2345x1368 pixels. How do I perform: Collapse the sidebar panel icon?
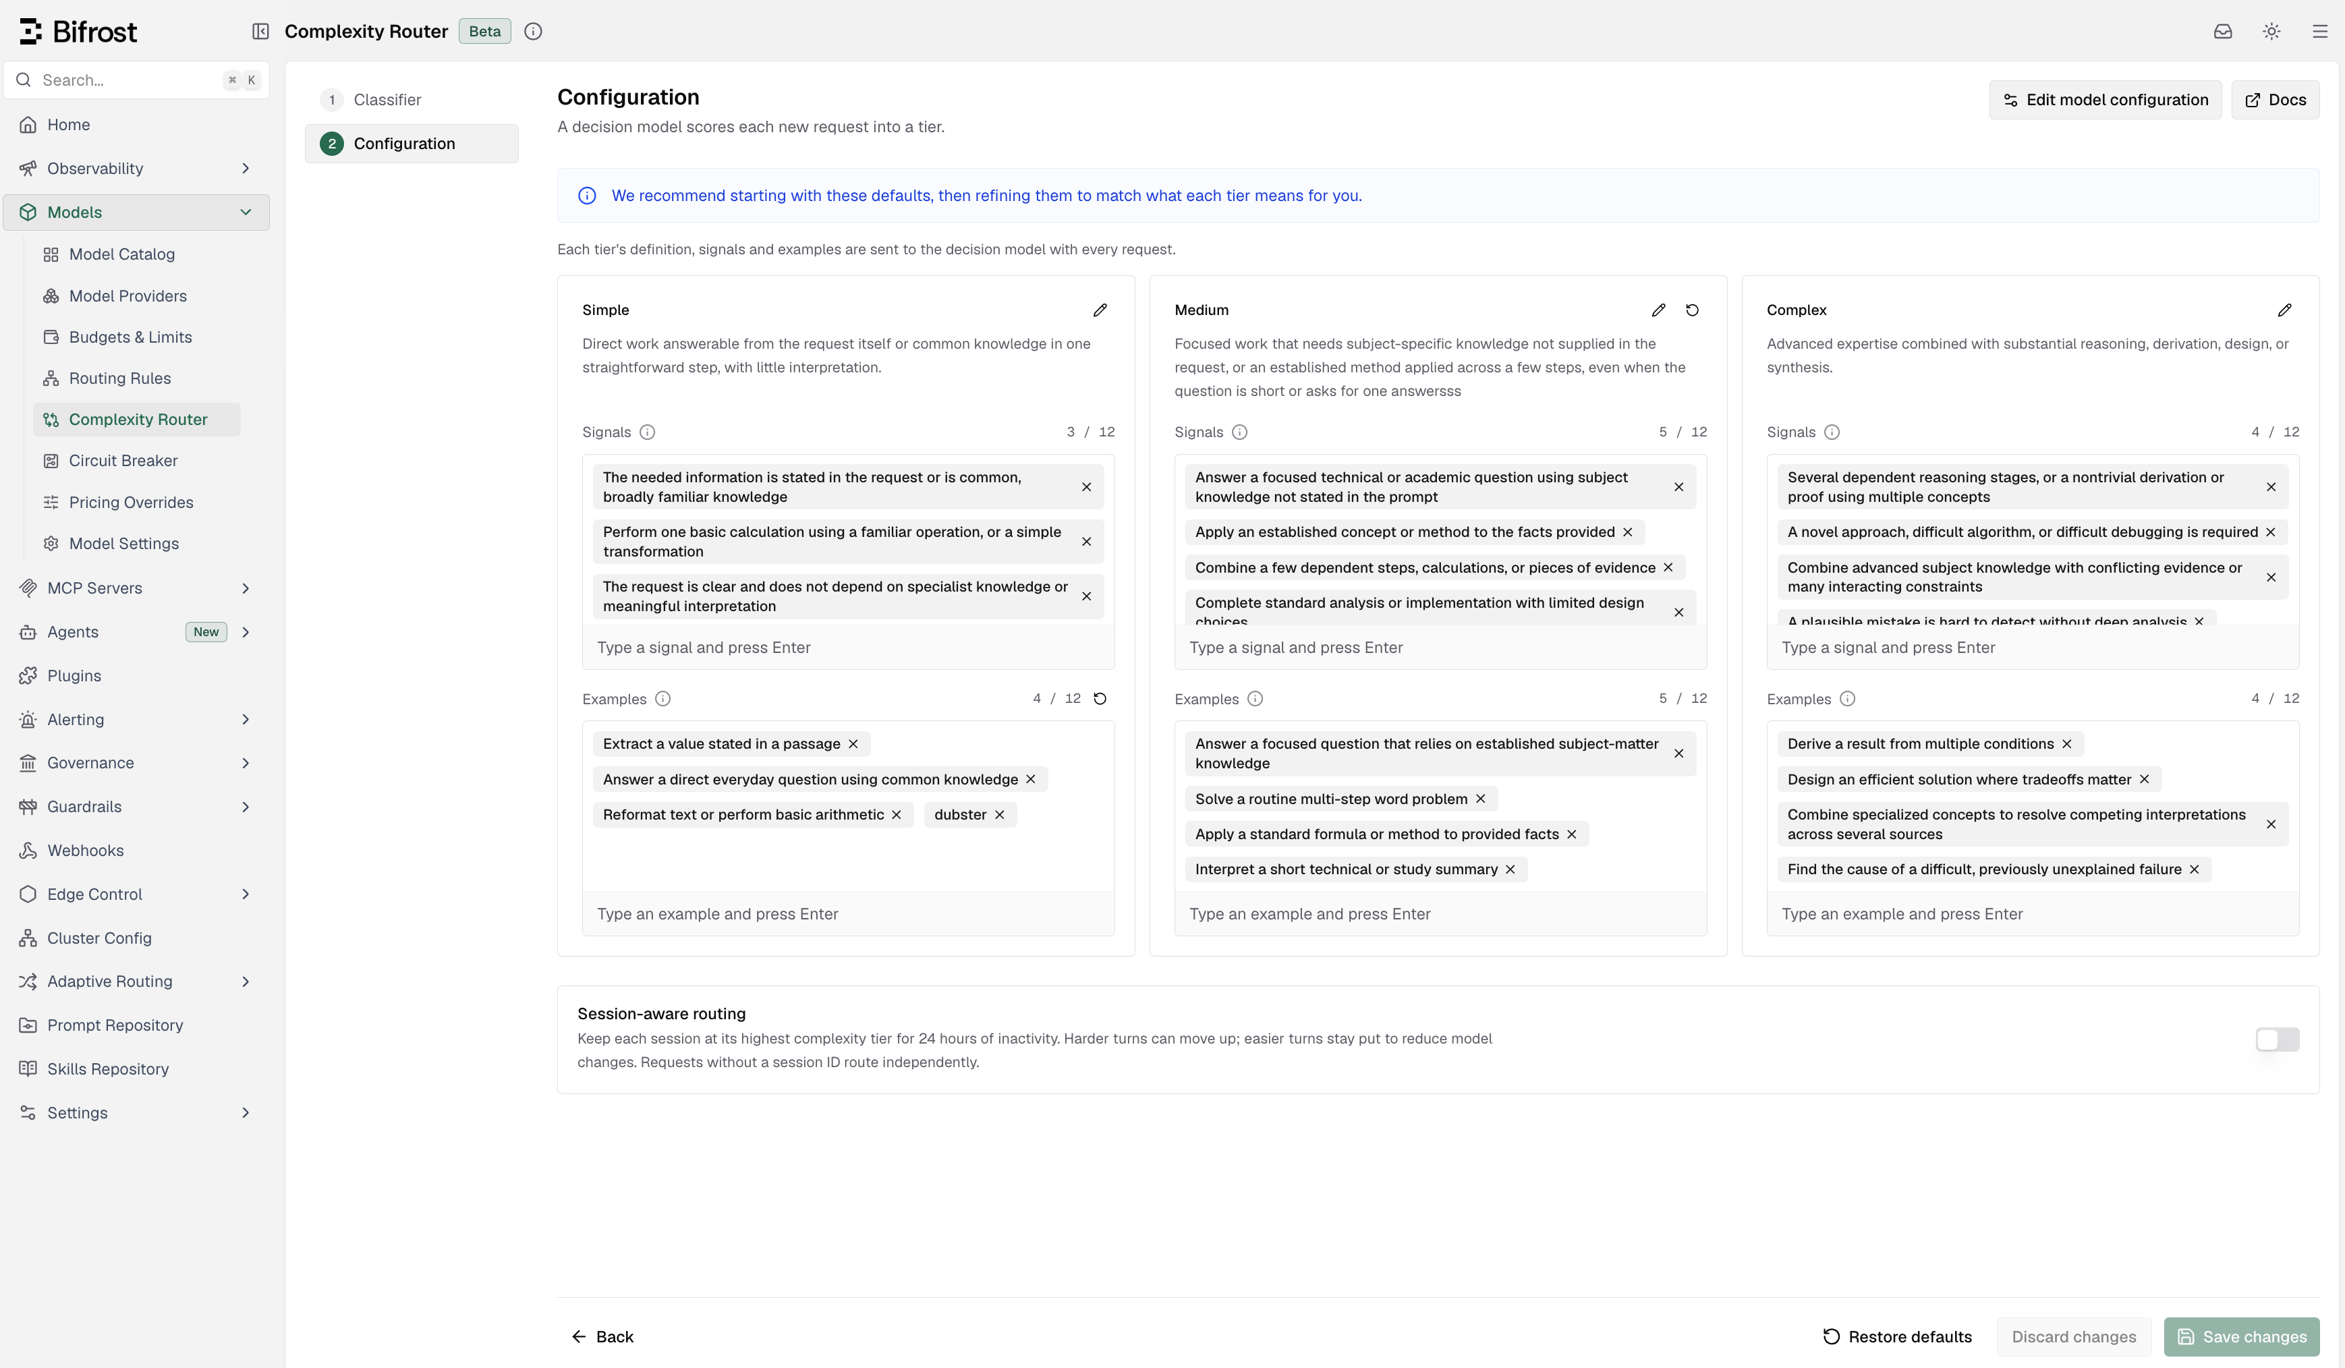260,32
